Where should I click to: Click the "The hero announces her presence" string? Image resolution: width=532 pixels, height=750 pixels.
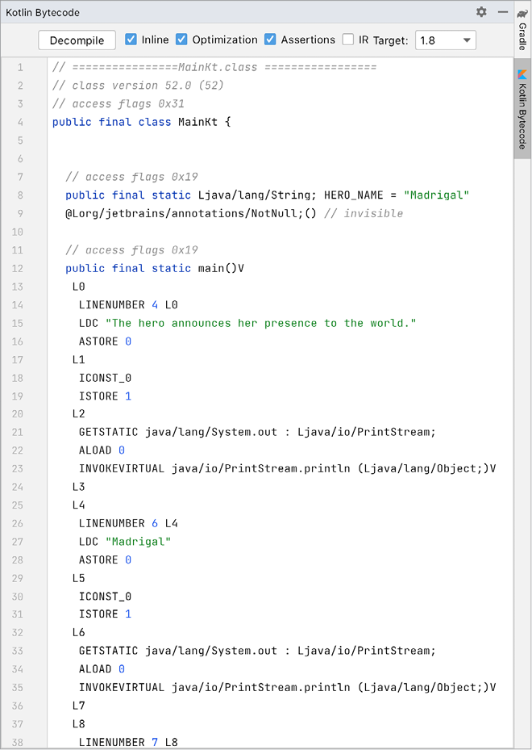[x=260, y=323]
